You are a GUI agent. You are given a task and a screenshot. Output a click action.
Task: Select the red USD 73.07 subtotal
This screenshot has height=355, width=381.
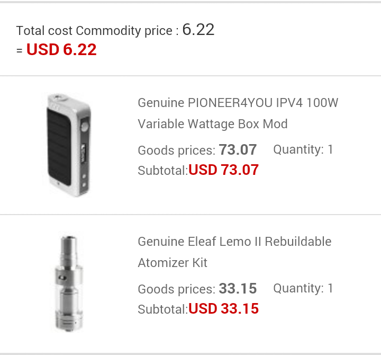223,170
